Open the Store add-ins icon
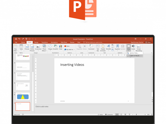Screen dimensions: 166x124 [67, 46]
